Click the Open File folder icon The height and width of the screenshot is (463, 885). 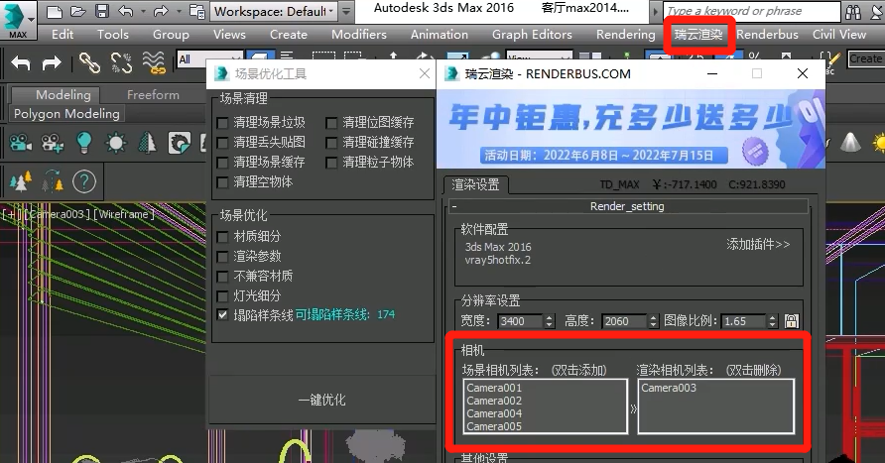pyautogui.click(x=76, y=12)
